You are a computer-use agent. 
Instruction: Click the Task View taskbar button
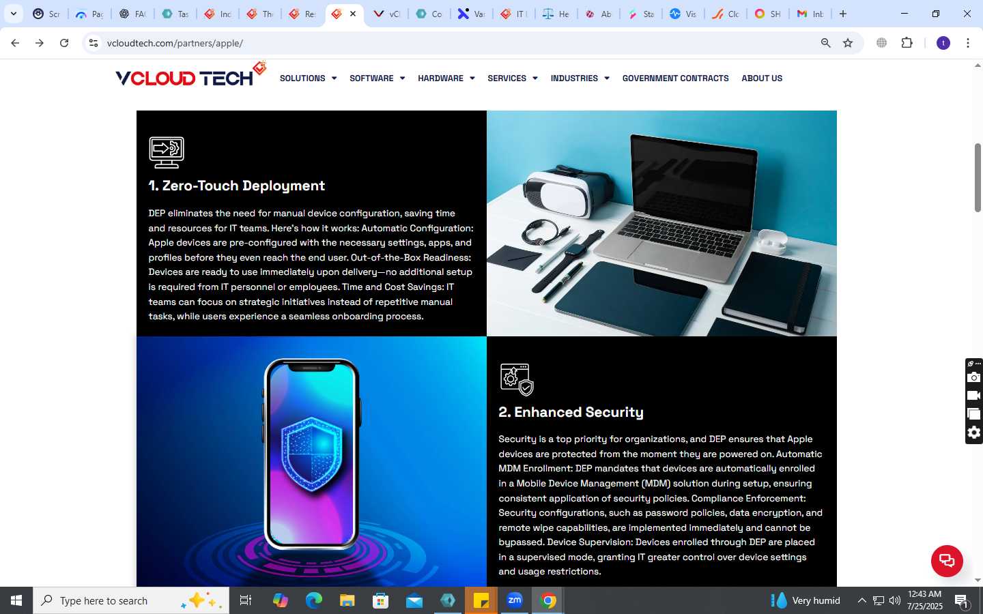tap(246, 600)
